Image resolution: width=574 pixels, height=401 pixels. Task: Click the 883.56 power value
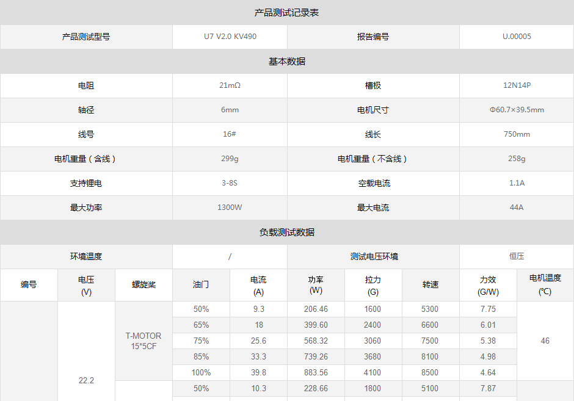[316, 372]
